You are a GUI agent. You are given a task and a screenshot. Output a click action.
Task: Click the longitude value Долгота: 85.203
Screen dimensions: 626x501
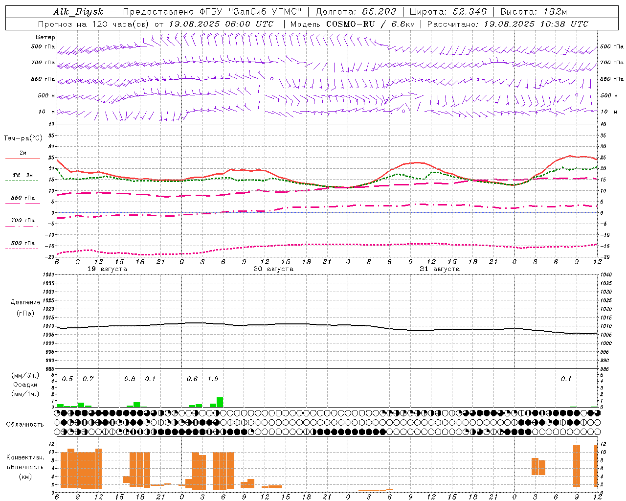pos(356,12)
